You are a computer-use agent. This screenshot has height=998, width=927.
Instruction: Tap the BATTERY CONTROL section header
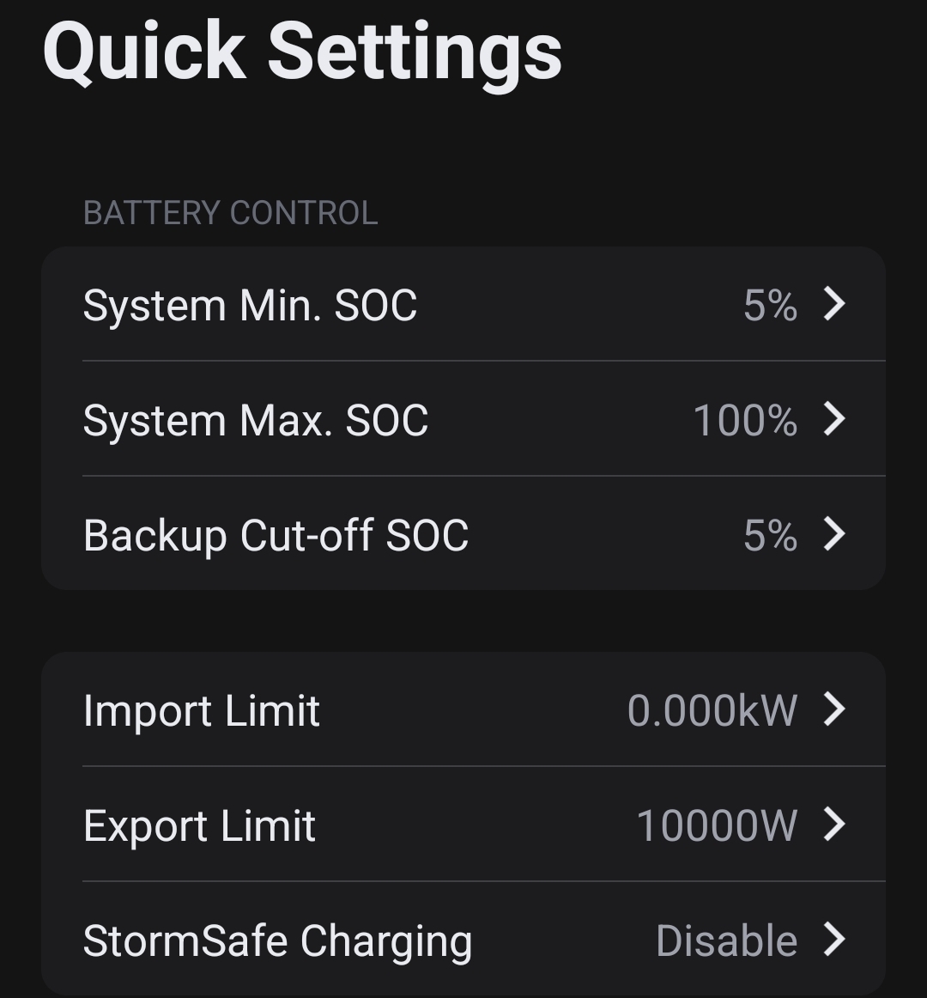pyautogui.click(x=230, y=213)
